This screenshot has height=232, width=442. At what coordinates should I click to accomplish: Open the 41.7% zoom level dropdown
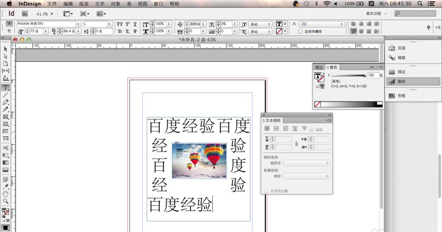(x=52, y=14)
